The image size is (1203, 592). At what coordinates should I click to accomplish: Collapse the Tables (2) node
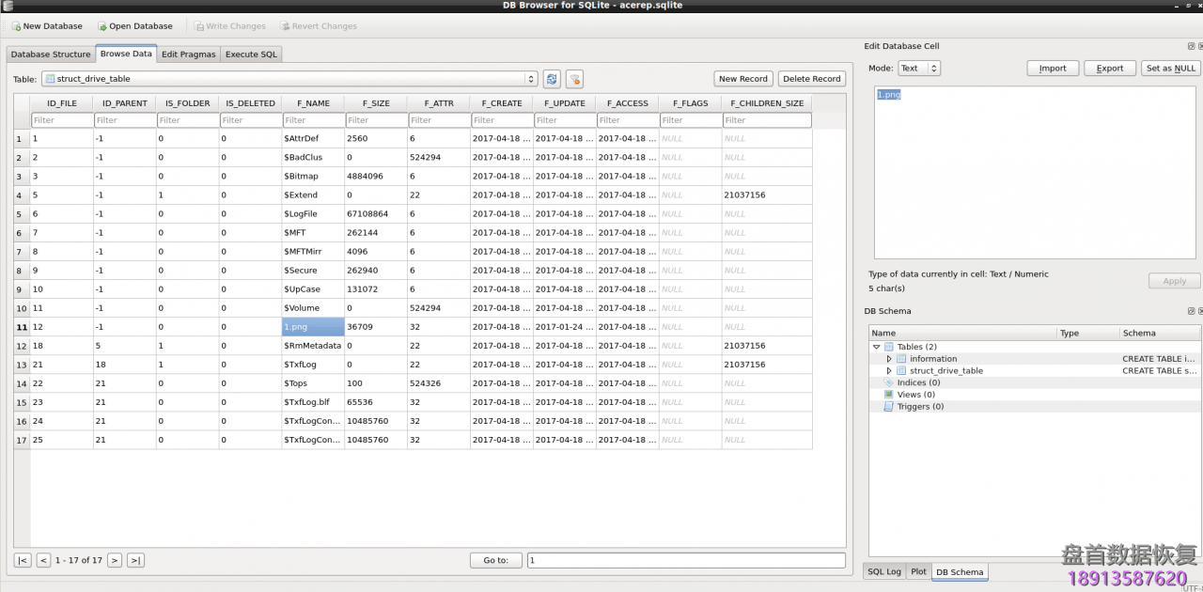pyautogui.click(x=876, y=347)
